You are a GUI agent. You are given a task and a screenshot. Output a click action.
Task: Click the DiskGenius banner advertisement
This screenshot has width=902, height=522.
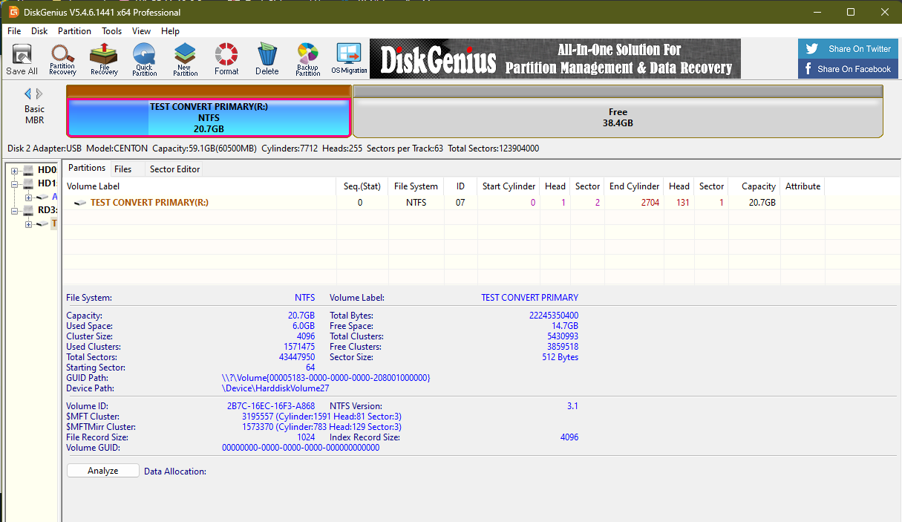coord(555,59)
